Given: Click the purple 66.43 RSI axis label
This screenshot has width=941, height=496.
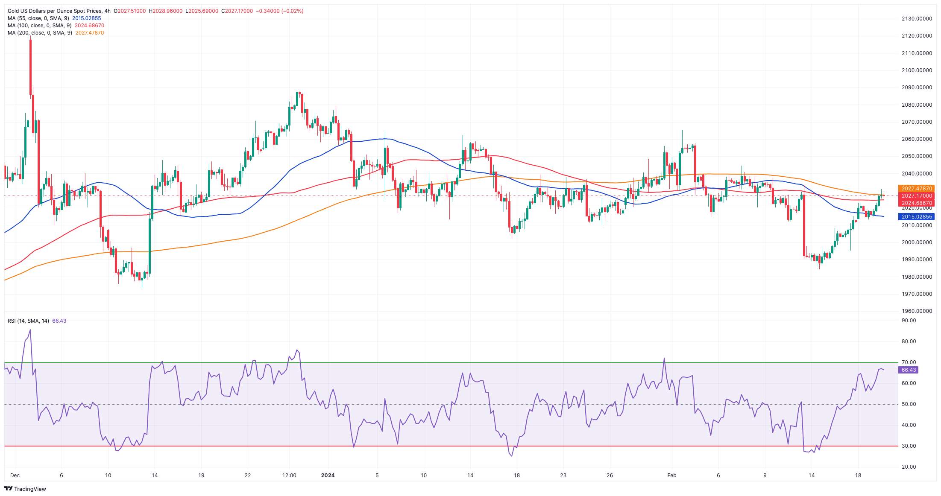Looking at the screenshot, I should point(909,370).
